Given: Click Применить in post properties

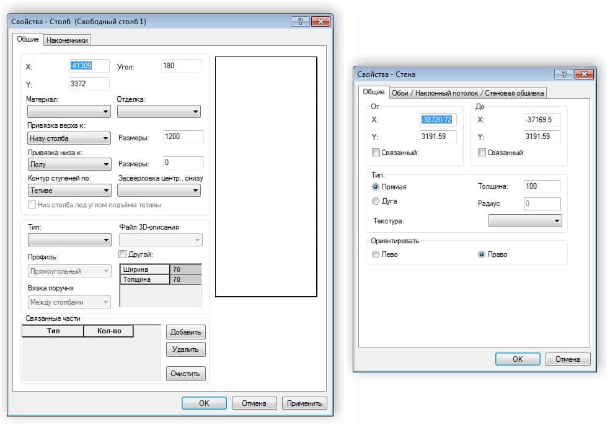Looking at the screenshot, I should click(304, 403).
